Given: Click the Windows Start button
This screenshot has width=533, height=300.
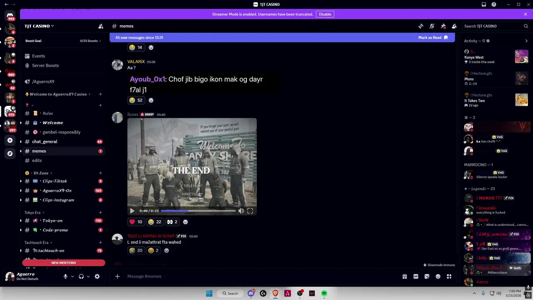Looking at the screenshot, I should click(x=209, y=293).
